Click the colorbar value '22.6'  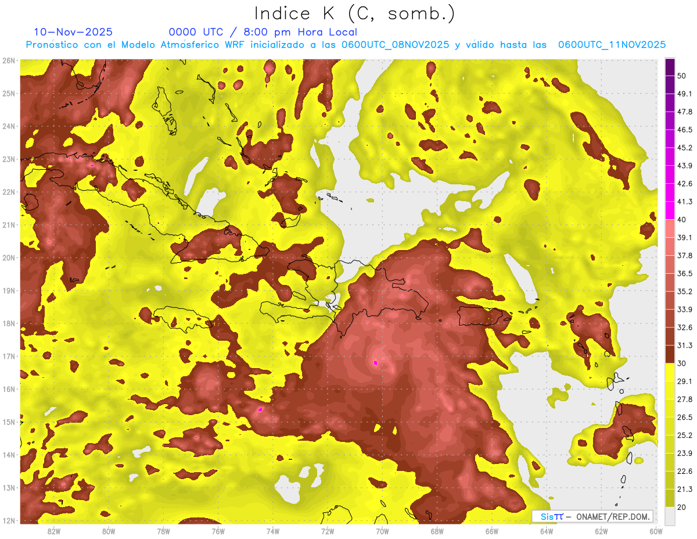(x=684, y=472)
